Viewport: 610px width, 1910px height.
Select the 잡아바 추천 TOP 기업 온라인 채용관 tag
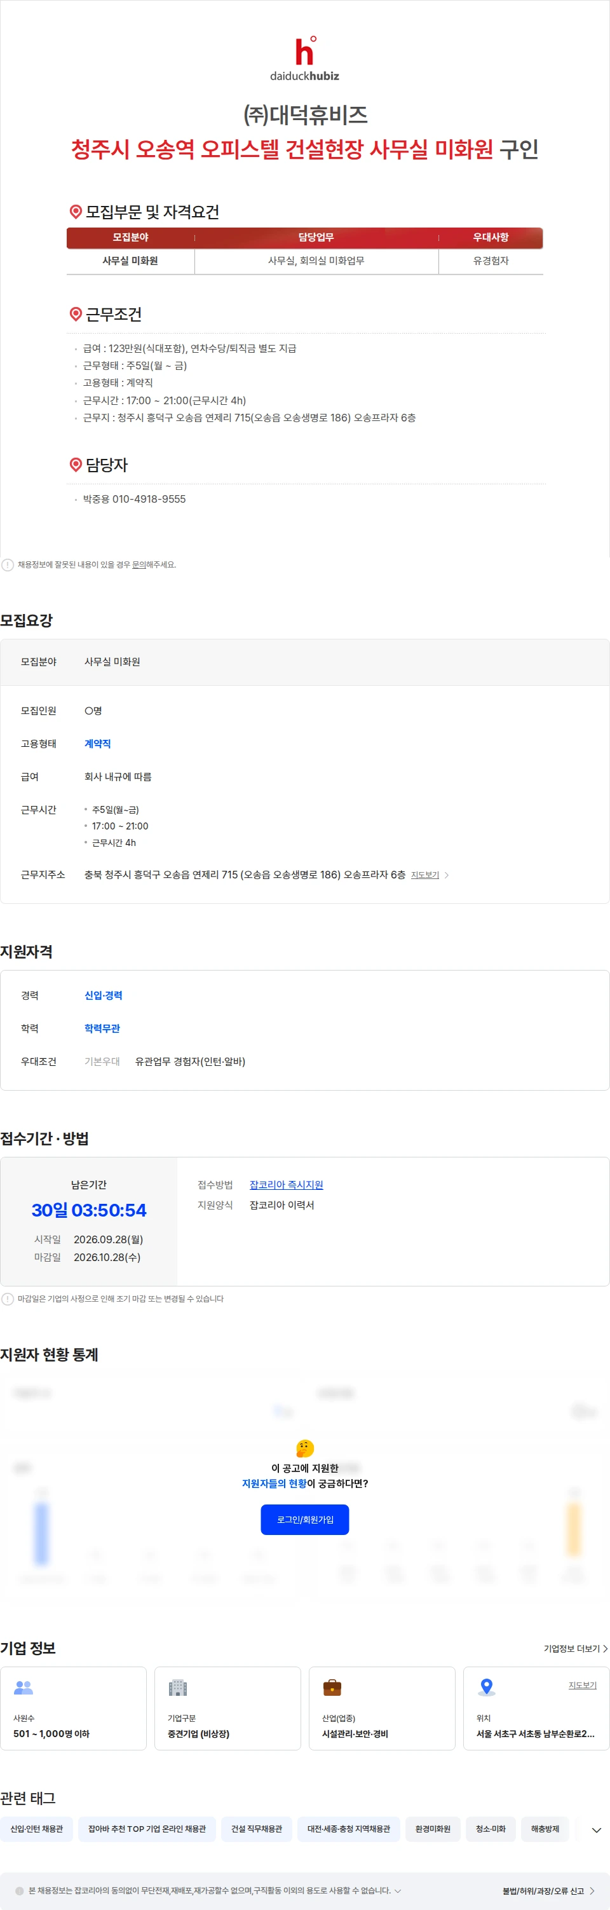[x=147, y=1829]
